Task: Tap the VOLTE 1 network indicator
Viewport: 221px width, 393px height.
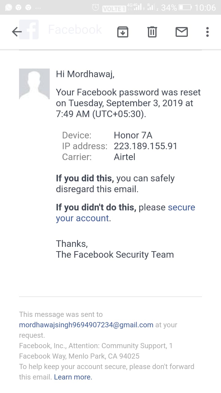Action: (114, 9)
